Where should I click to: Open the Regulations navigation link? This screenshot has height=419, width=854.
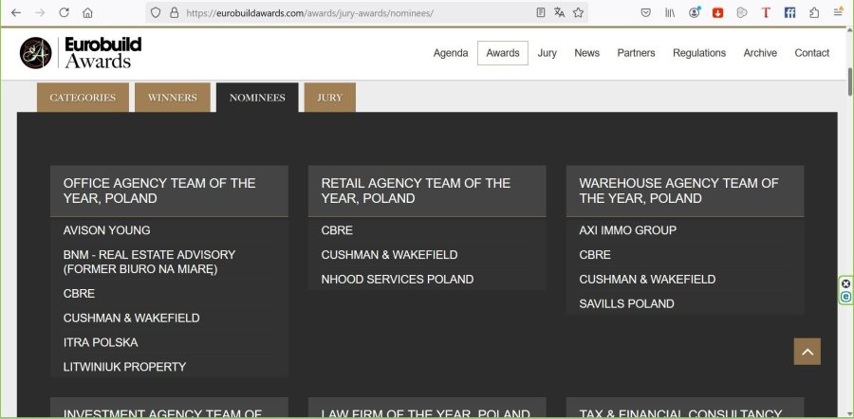tap(699, 53)
